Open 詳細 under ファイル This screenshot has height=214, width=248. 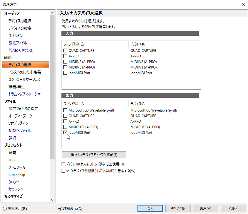(12, 138)
